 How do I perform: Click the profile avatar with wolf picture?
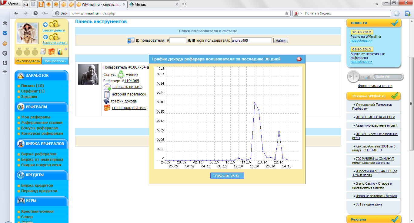[x=28, y=33]
